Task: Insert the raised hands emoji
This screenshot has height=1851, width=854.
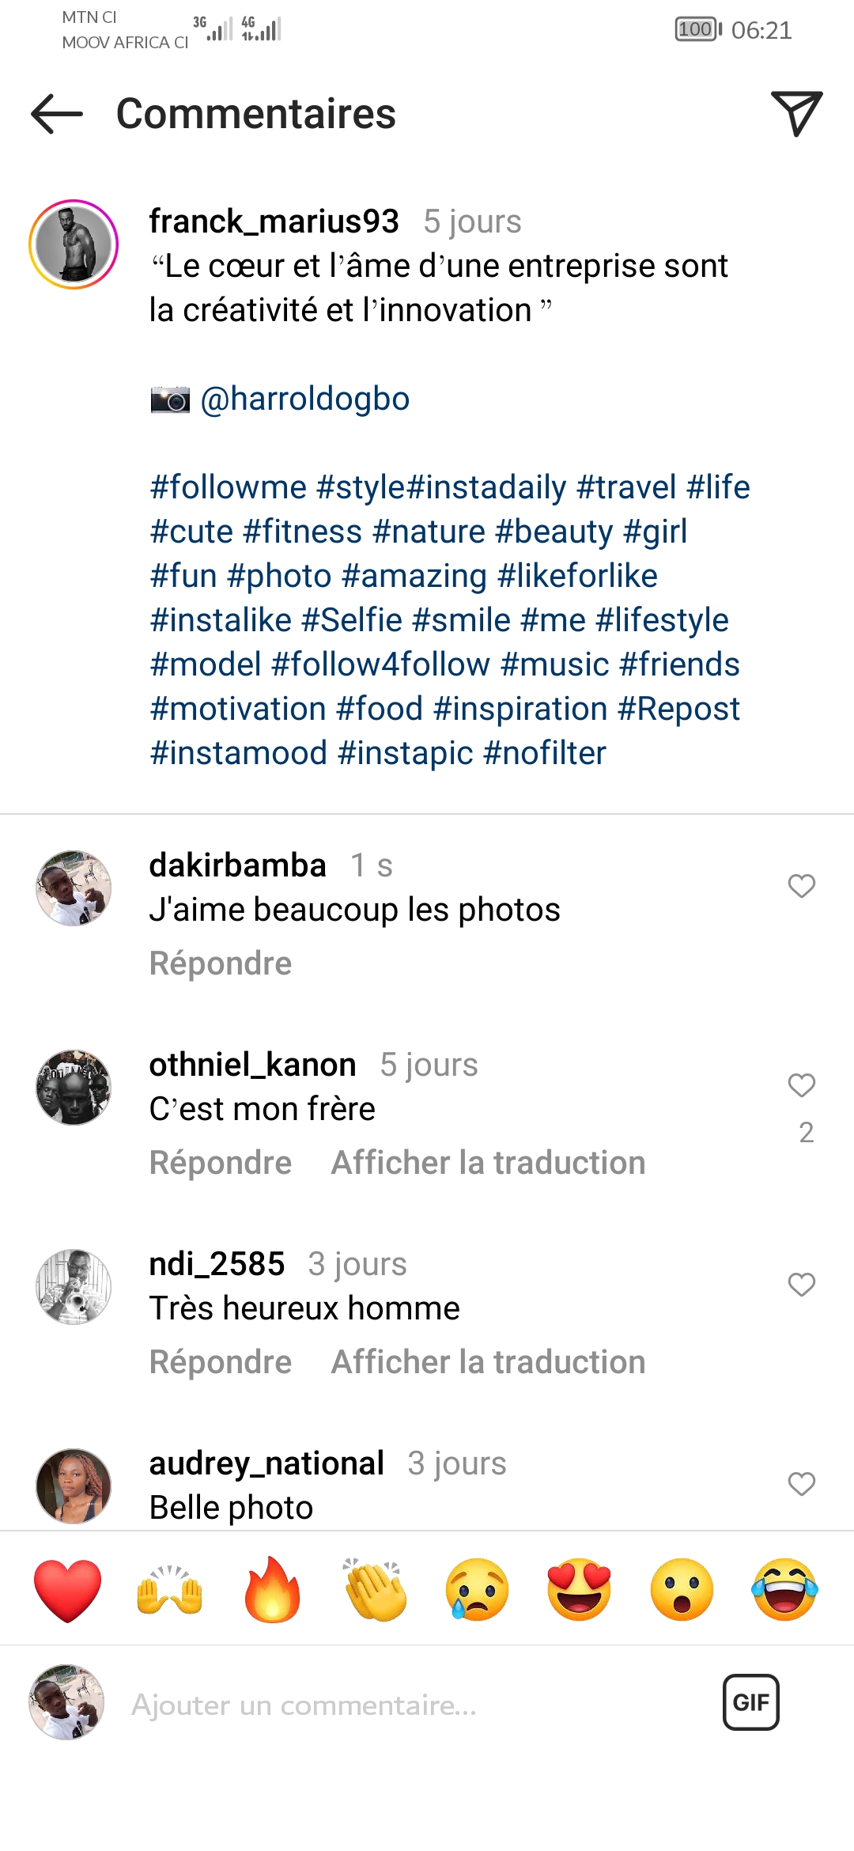Action: pyautogui.click(x=170, y=1590)
